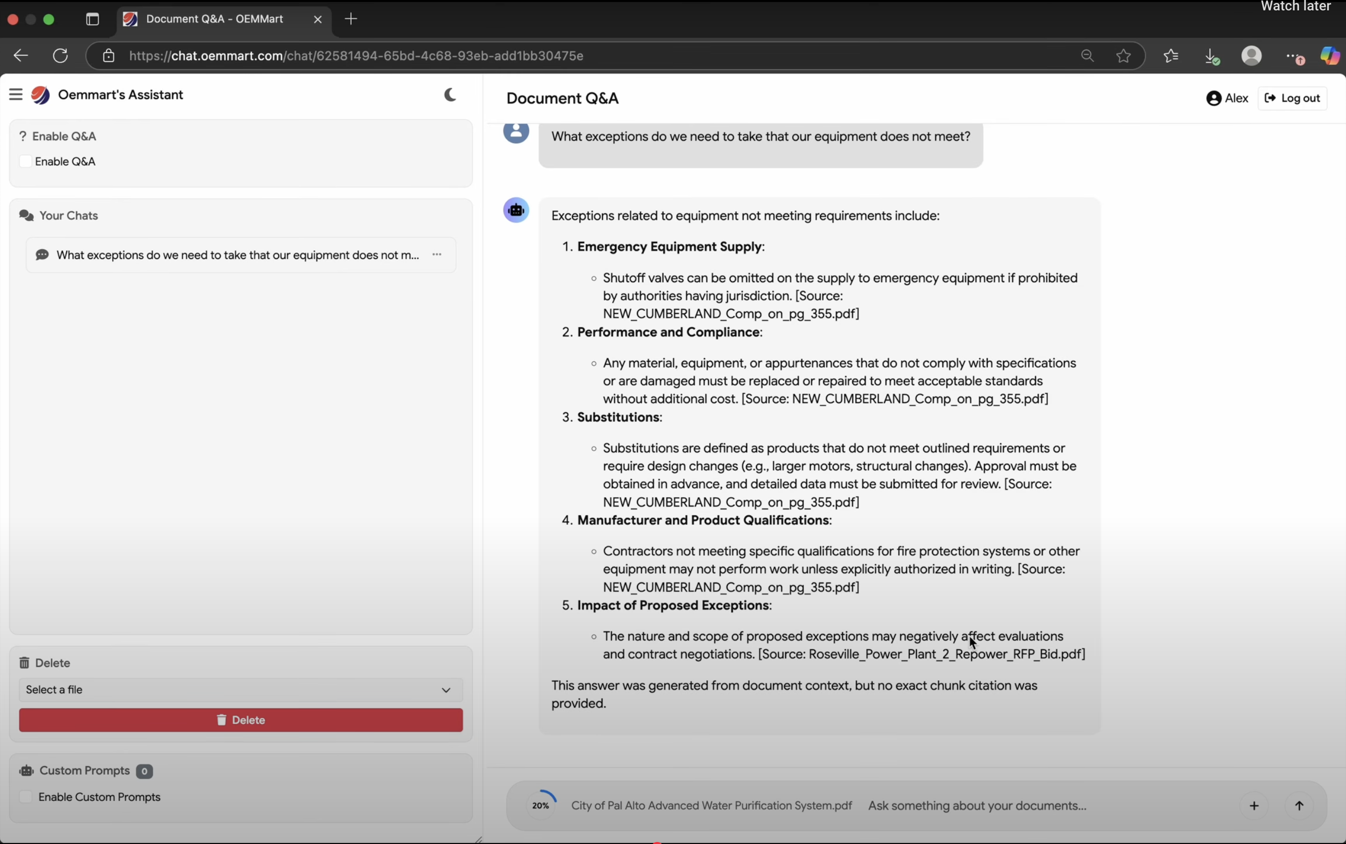Open the browser downloads dropdown
This screenshot has width=1346, height=844.
tap(1212, 55)
